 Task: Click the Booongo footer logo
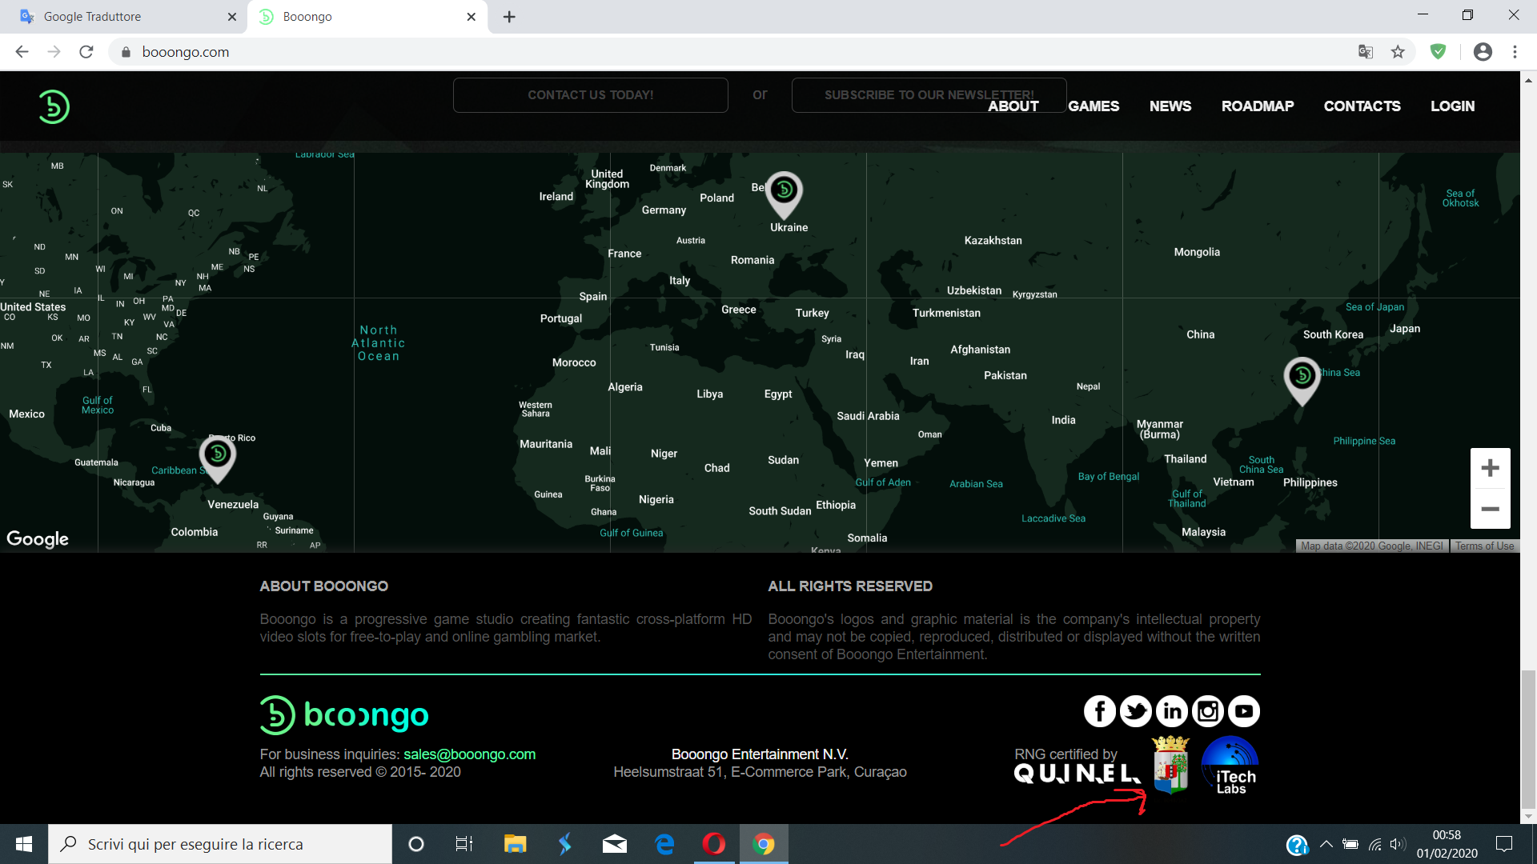(344, 714)
